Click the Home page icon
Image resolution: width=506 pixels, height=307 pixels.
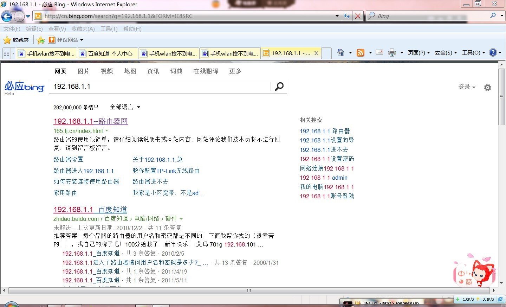[340, 52]
